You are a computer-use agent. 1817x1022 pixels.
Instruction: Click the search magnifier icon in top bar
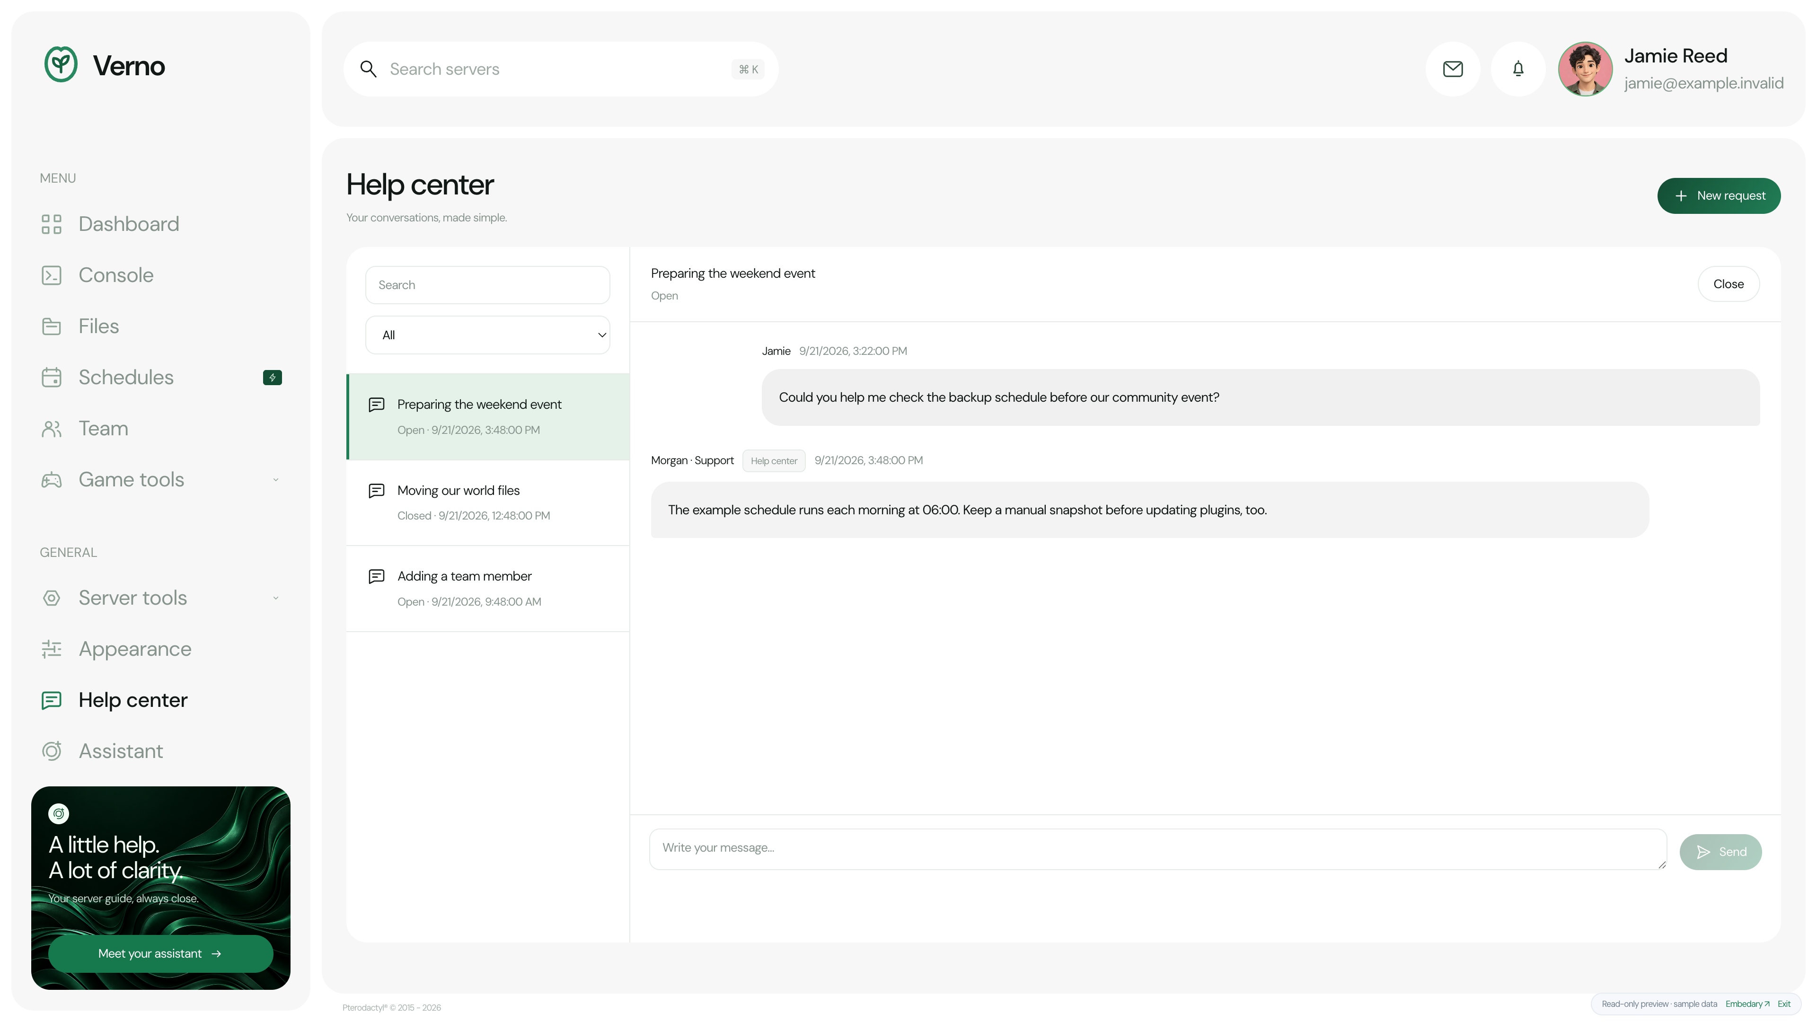click(368, 69)
